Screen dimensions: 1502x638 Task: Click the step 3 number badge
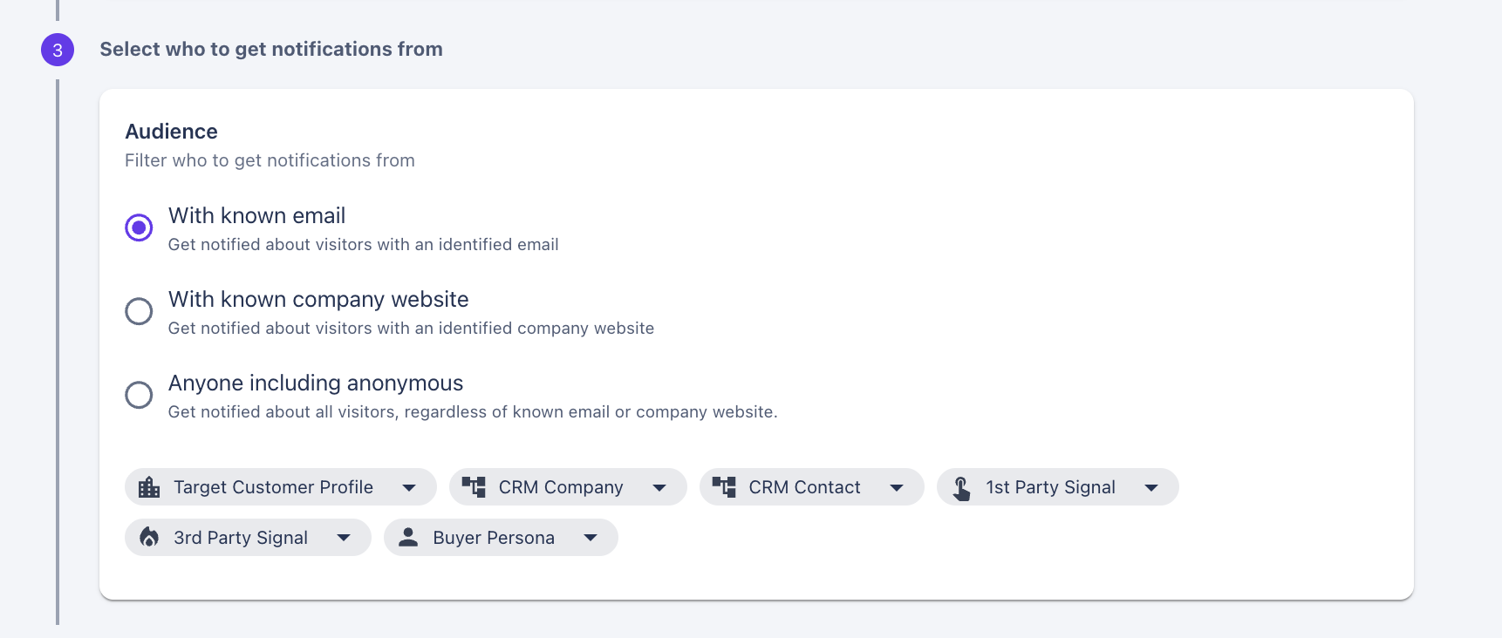point(58,50)
